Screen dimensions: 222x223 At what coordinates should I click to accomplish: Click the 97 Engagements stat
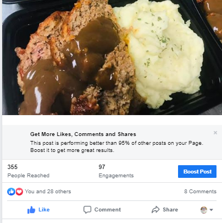[x=116, y=171]
